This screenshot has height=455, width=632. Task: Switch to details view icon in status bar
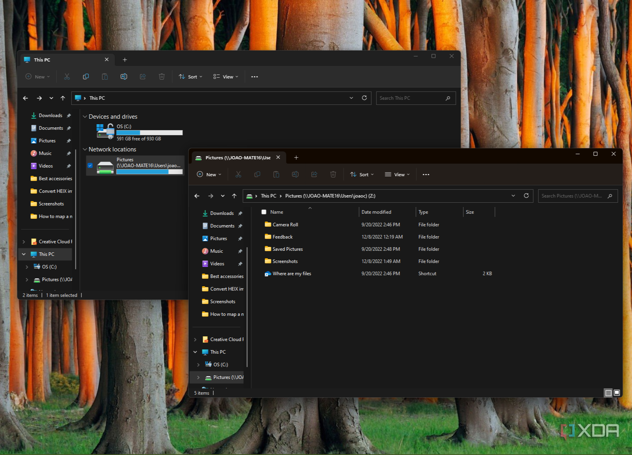608,393
